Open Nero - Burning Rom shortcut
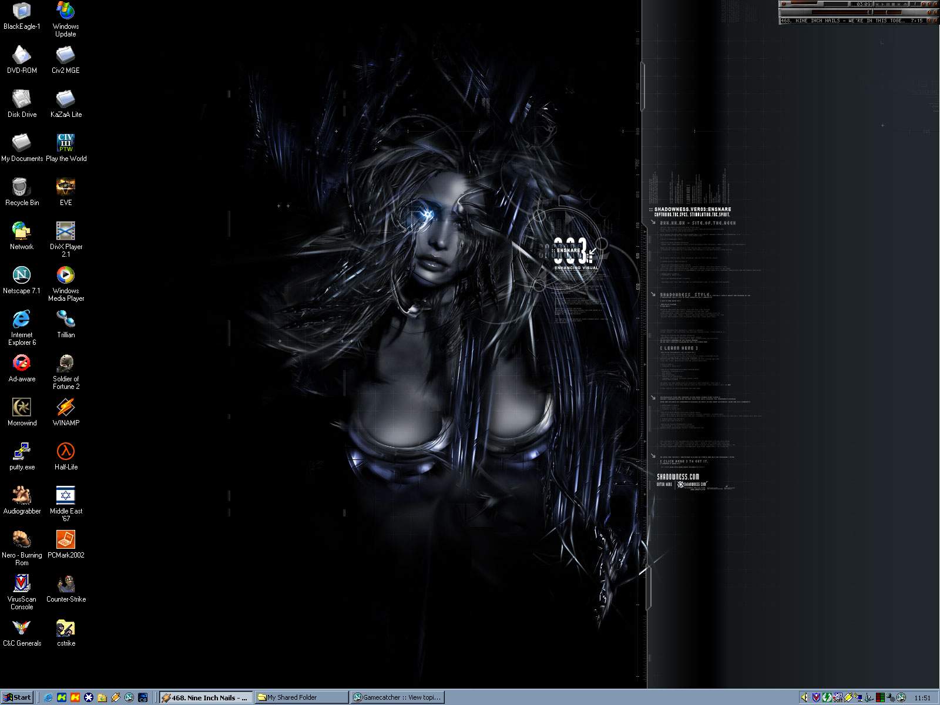Viewport: 940px width, 705px height. (x=22, y=548)
